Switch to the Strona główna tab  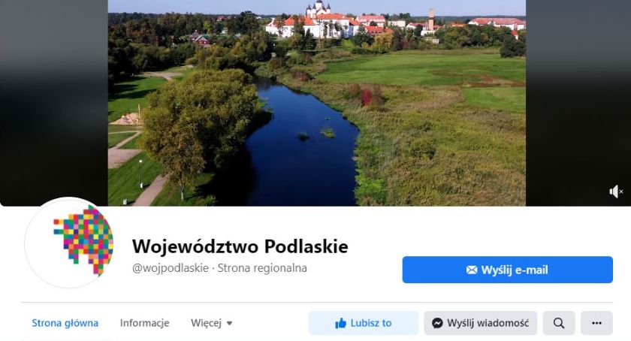(65, 323)
